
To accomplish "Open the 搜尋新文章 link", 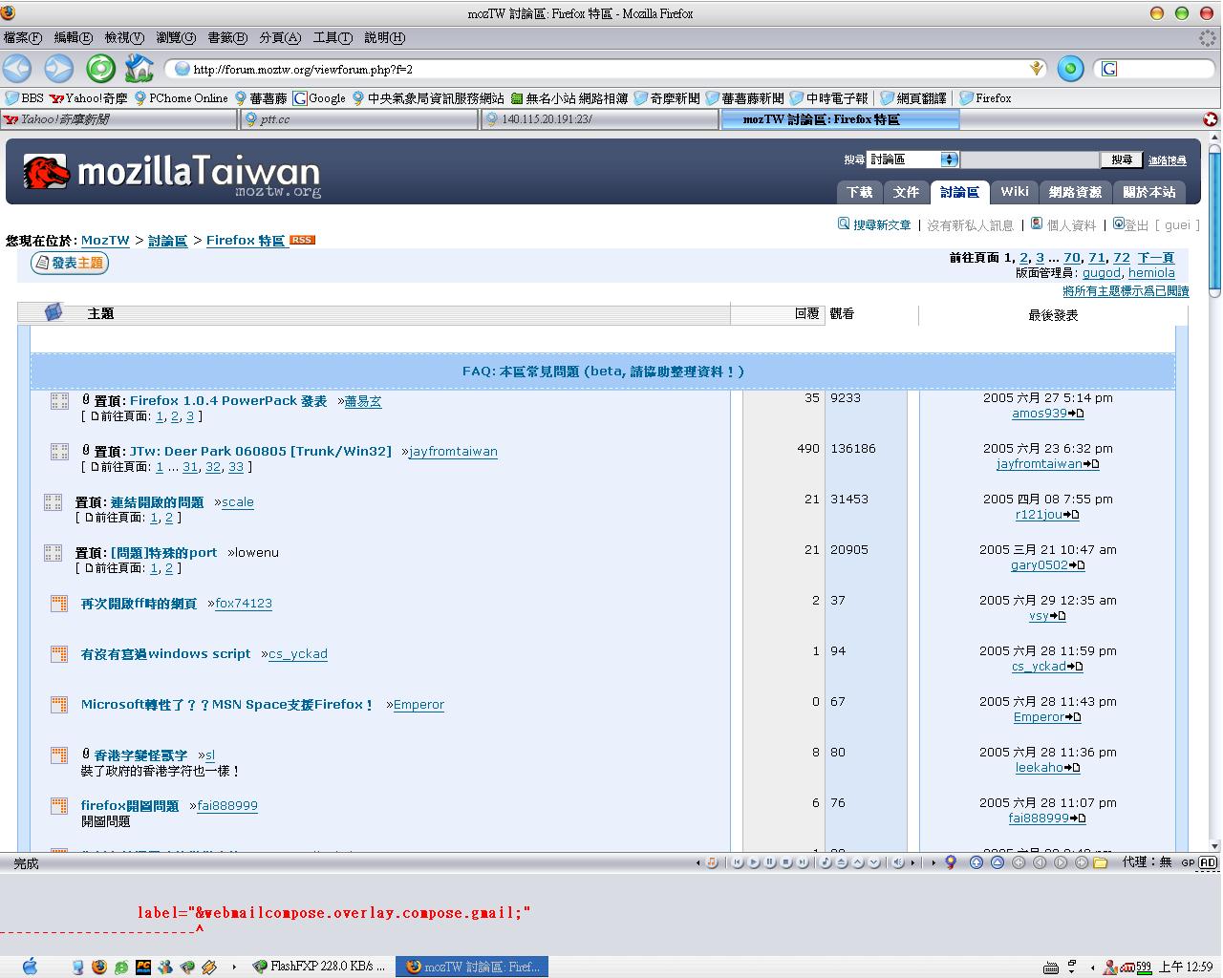I will point(882,224).
